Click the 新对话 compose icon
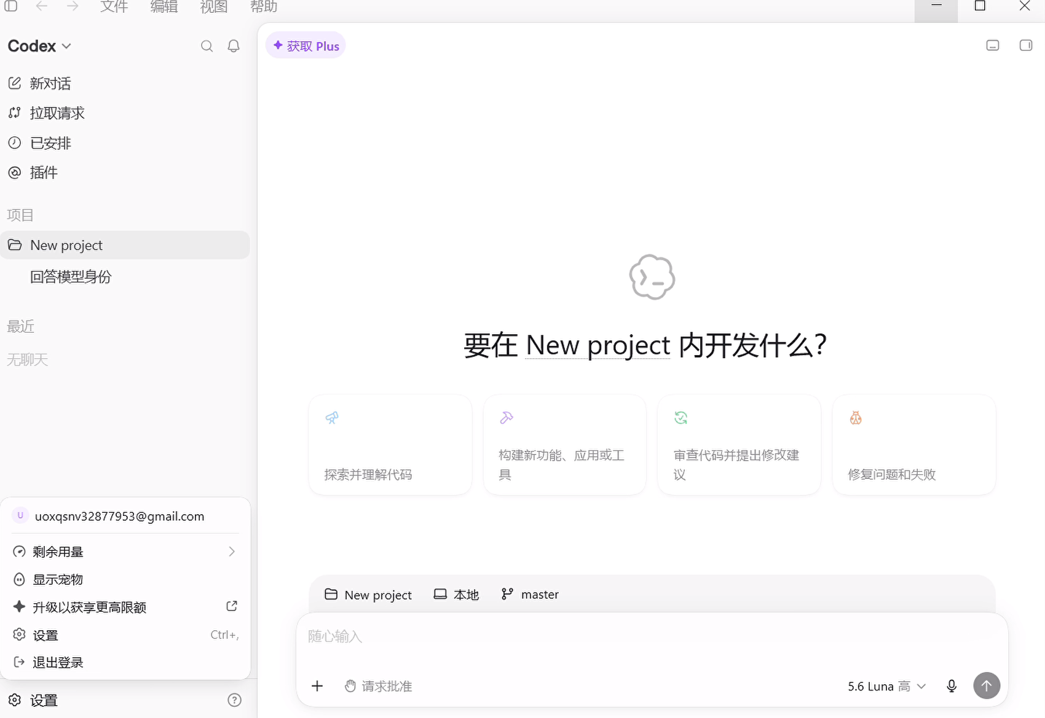This screenshot has height=718, width=1045. point(15,83)
